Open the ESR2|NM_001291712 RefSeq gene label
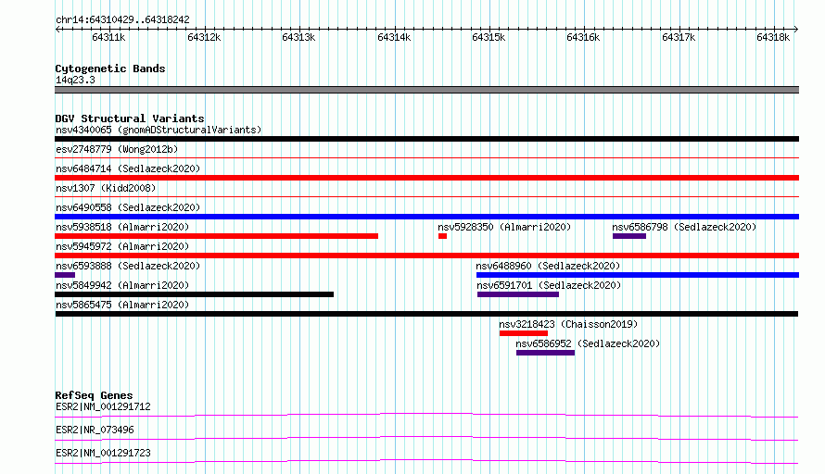This screenshot has width=825, height=474. (x=103, y=406)
